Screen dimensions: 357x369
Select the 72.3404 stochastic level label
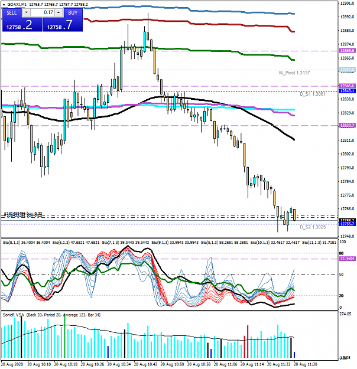click(347, 259)
